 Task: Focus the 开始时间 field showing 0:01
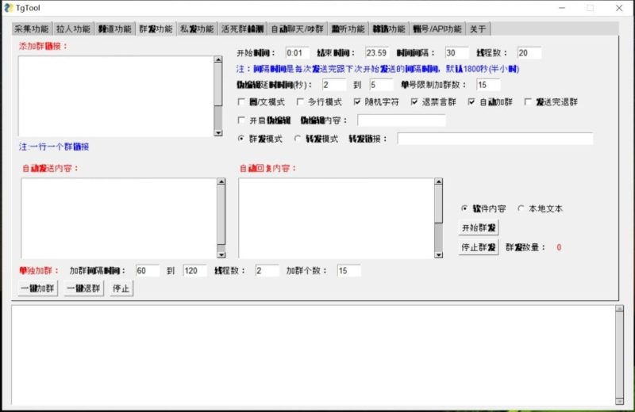click(297, 53)
